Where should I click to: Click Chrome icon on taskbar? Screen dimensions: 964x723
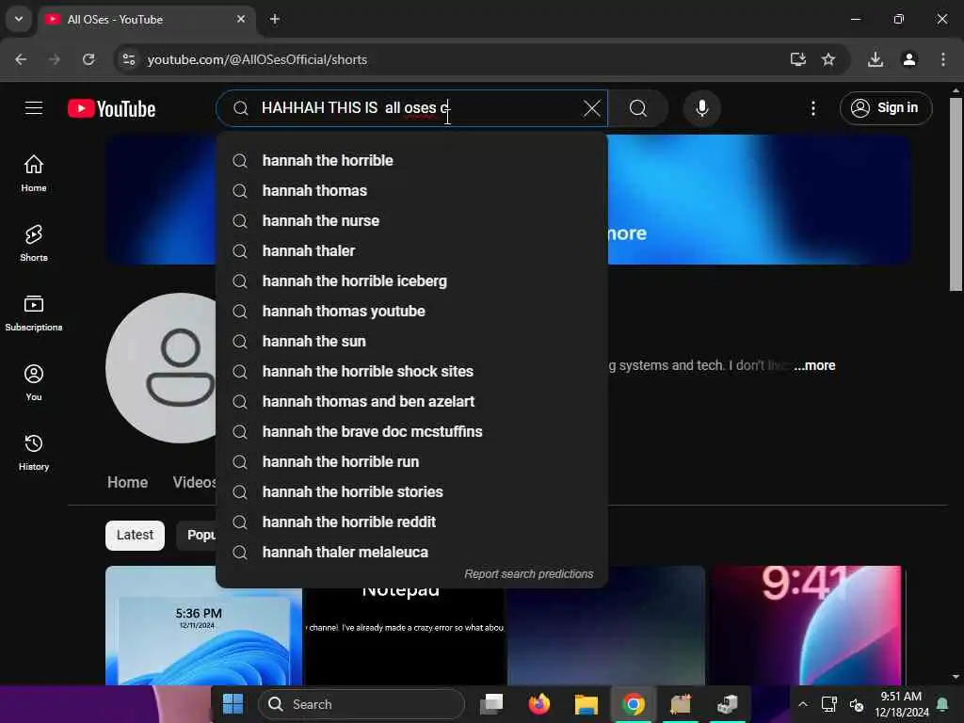click(x=634, y=704)
